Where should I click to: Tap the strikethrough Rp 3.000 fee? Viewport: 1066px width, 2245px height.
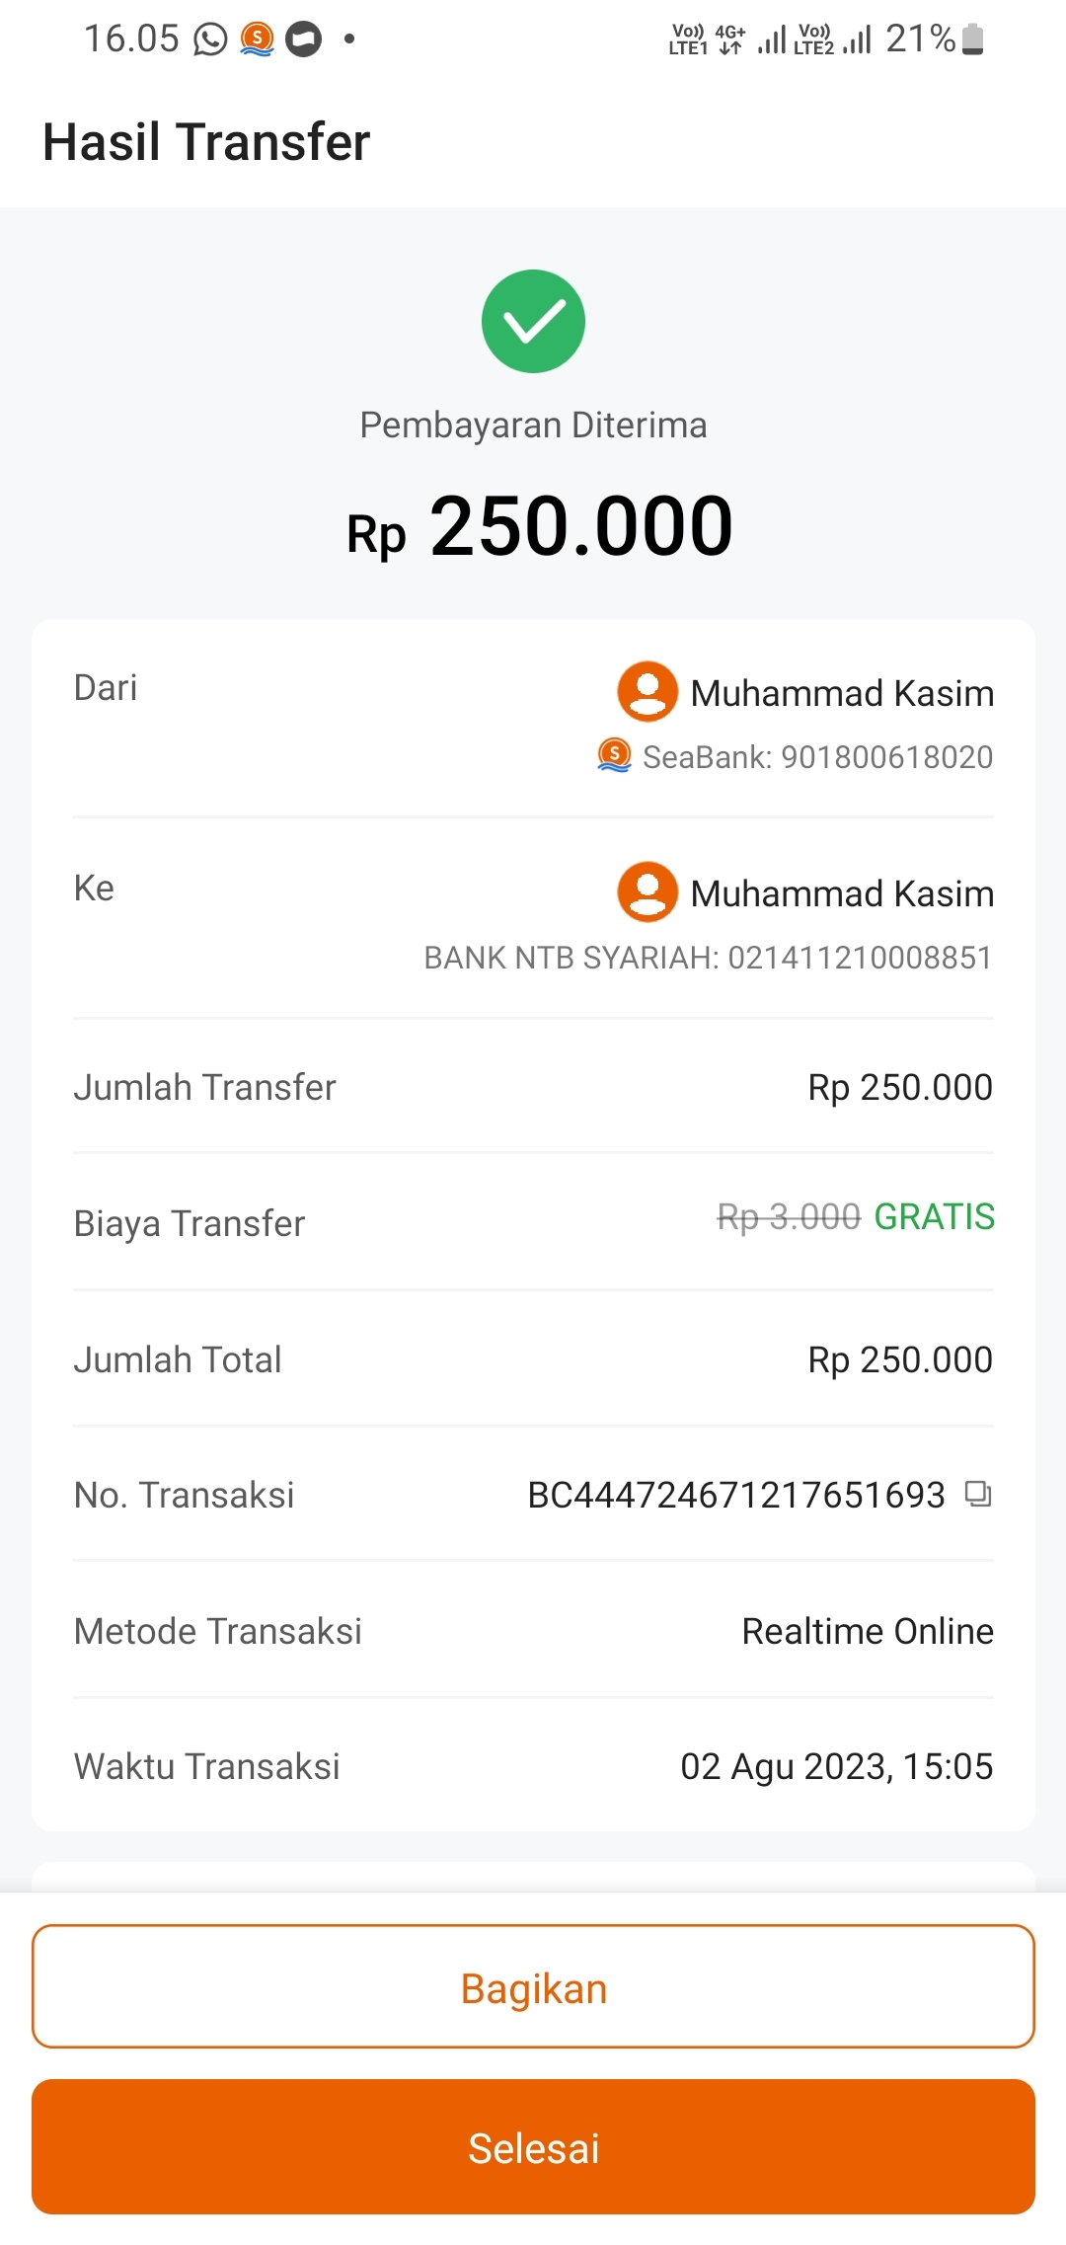click(789, 1216)
